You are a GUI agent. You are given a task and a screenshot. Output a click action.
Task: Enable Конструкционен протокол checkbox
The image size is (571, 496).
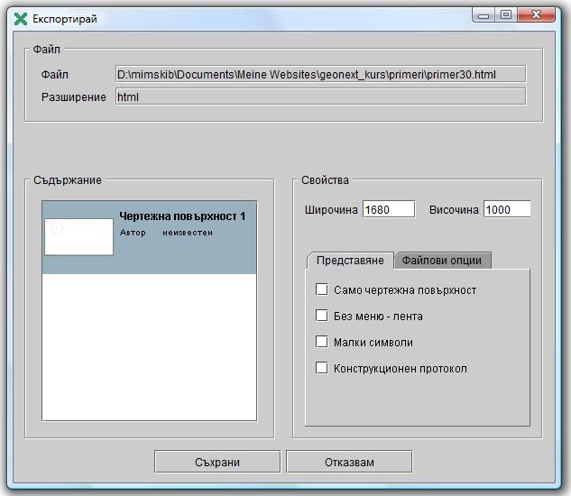click(x=321, y=368)
